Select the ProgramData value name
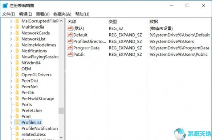Image resolution: width=212 pixels, height=140 pixels. (x=86, y=48)
